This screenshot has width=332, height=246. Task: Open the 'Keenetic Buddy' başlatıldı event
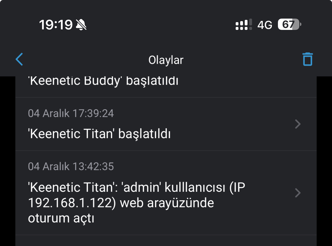pyautogui.click(x=166, y=86)
